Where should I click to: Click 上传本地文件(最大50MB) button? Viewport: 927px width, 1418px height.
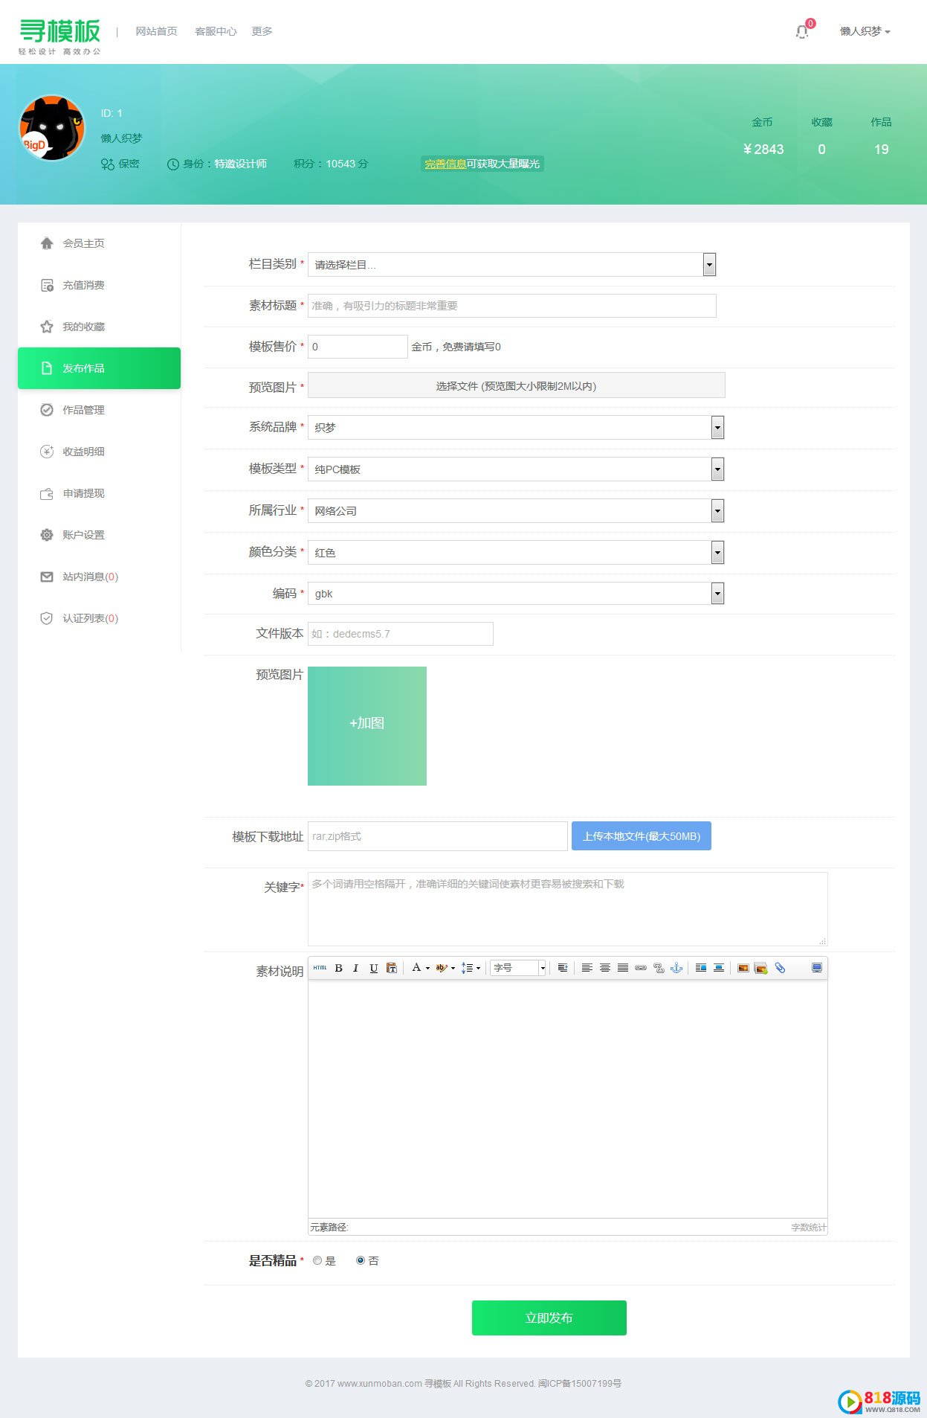point(642,836)
